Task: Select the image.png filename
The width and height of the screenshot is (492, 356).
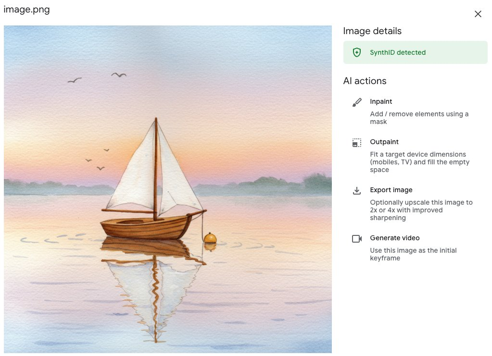Action: 27,9
